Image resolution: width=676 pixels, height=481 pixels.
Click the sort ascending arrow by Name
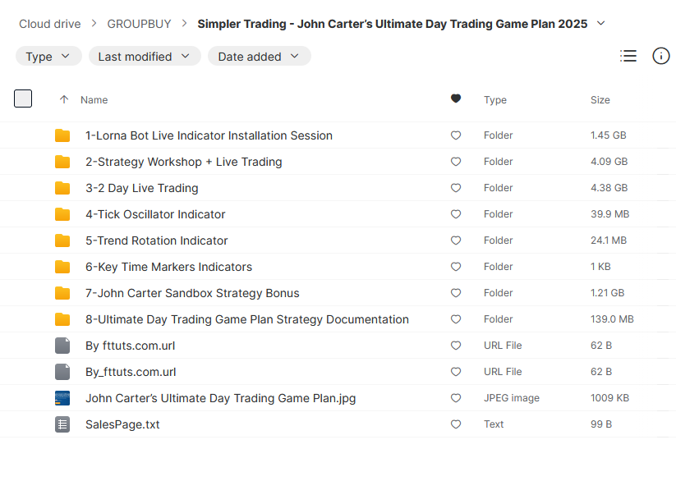pos(64,99)
